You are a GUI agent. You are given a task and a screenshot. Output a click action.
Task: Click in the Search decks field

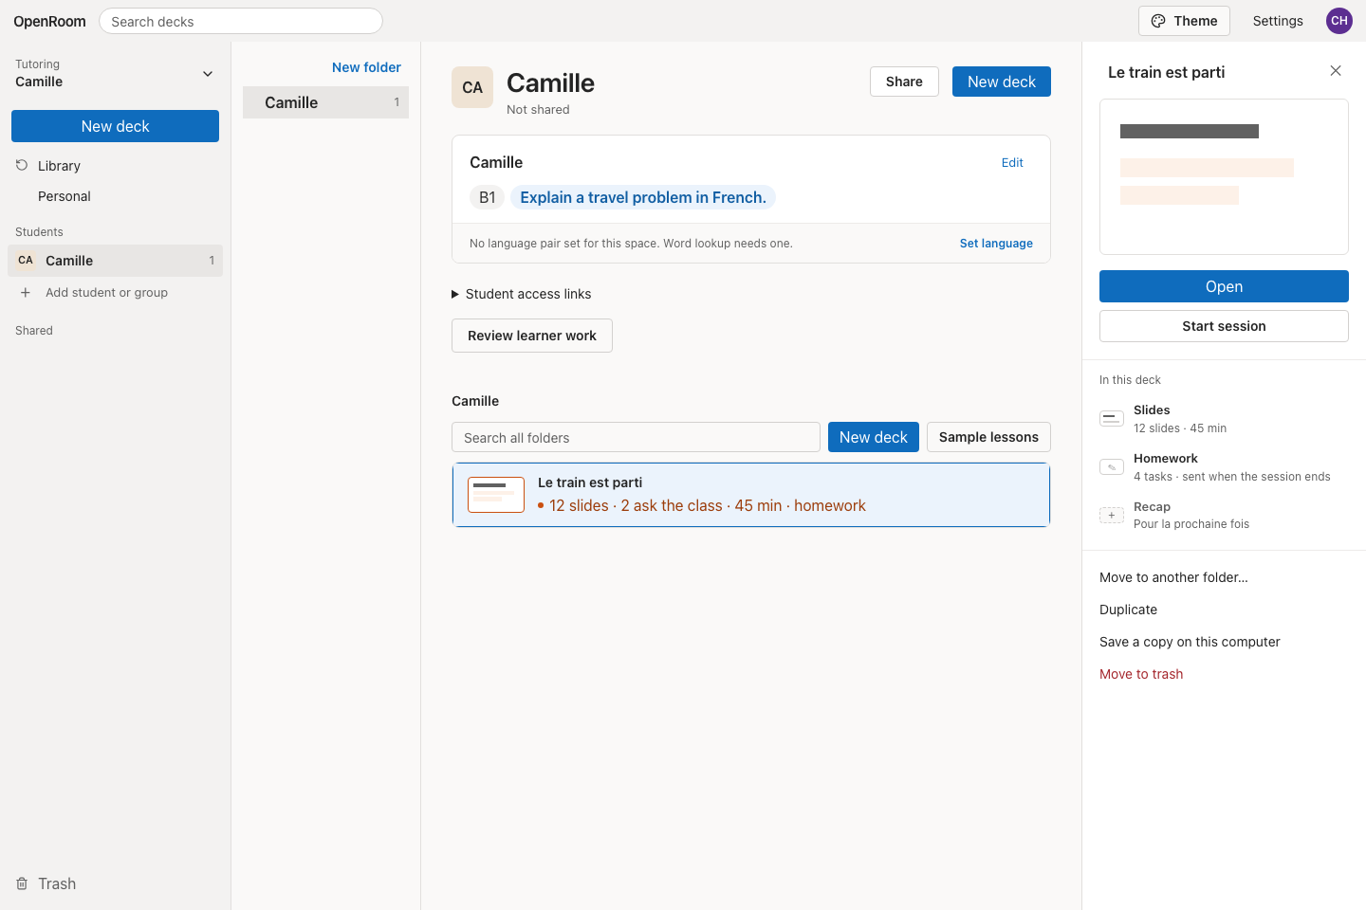pos(241,21)
